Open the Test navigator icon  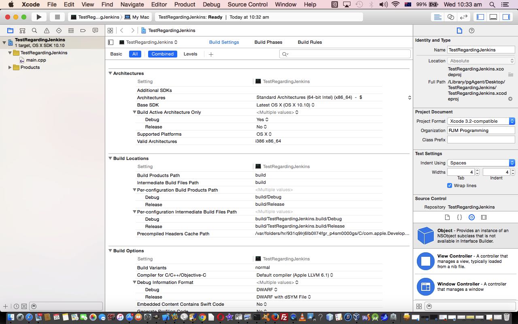pos(59,30)
